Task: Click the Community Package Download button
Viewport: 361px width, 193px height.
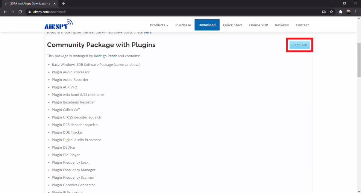Action: 300,45
